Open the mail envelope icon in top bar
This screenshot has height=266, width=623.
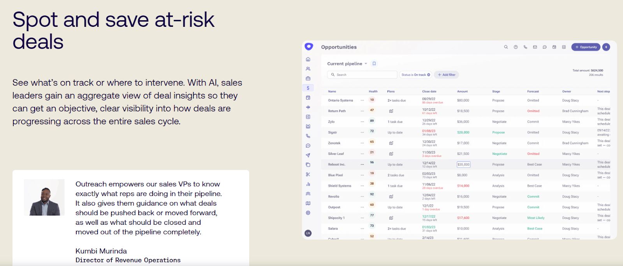click(535, 47)
